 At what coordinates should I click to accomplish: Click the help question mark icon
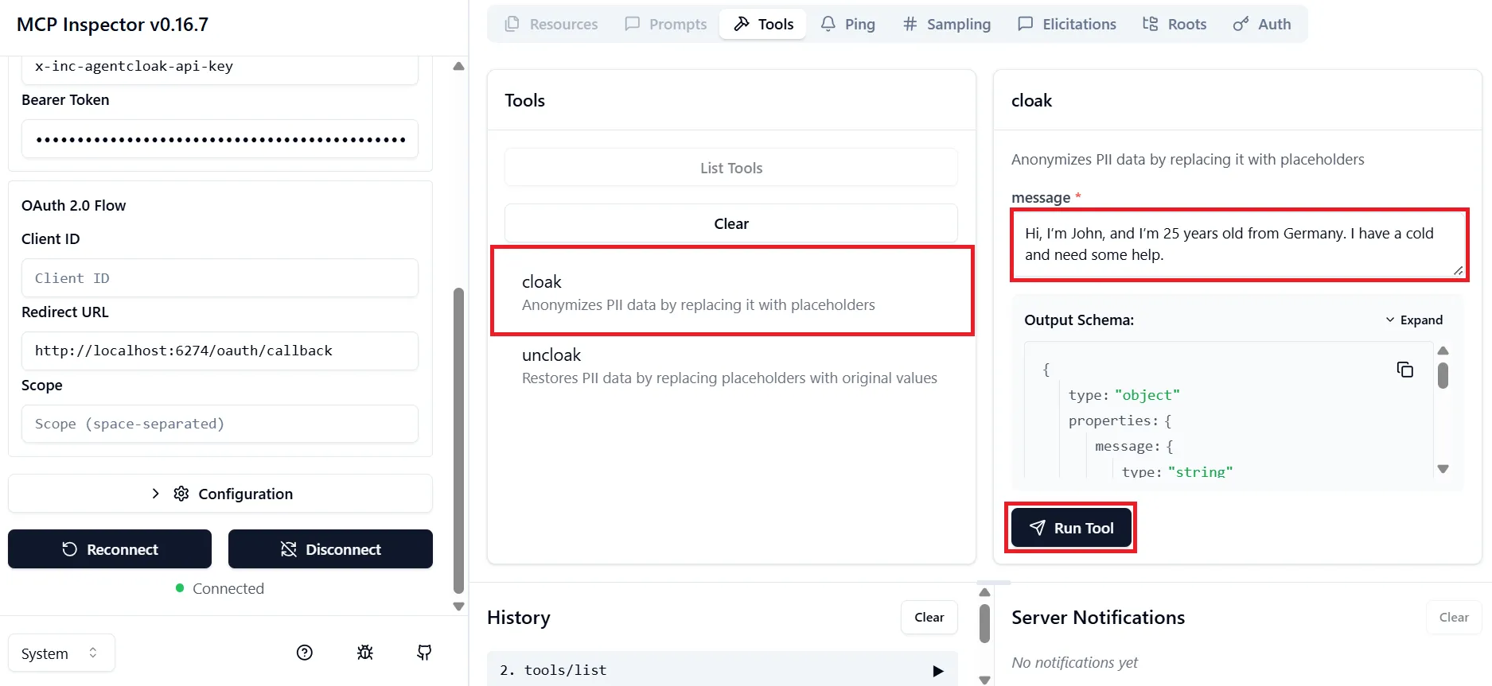(305, 653)
